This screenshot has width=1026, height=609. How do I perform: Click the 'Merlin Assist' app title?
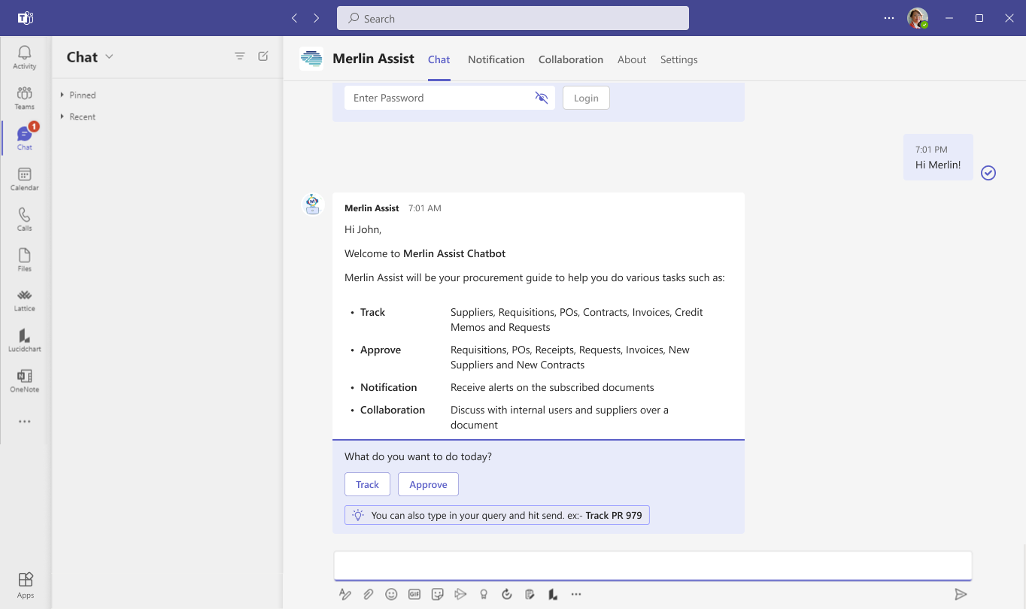pos(373,58)
